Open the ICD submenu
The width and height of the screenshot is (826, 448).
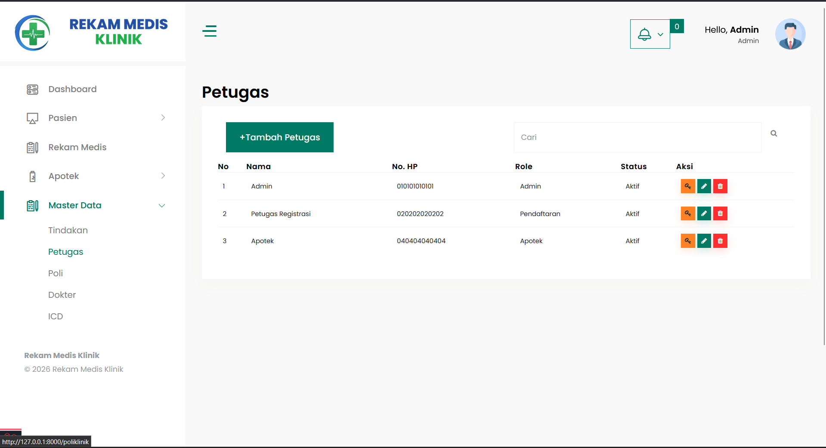click(x=56, y=316)
